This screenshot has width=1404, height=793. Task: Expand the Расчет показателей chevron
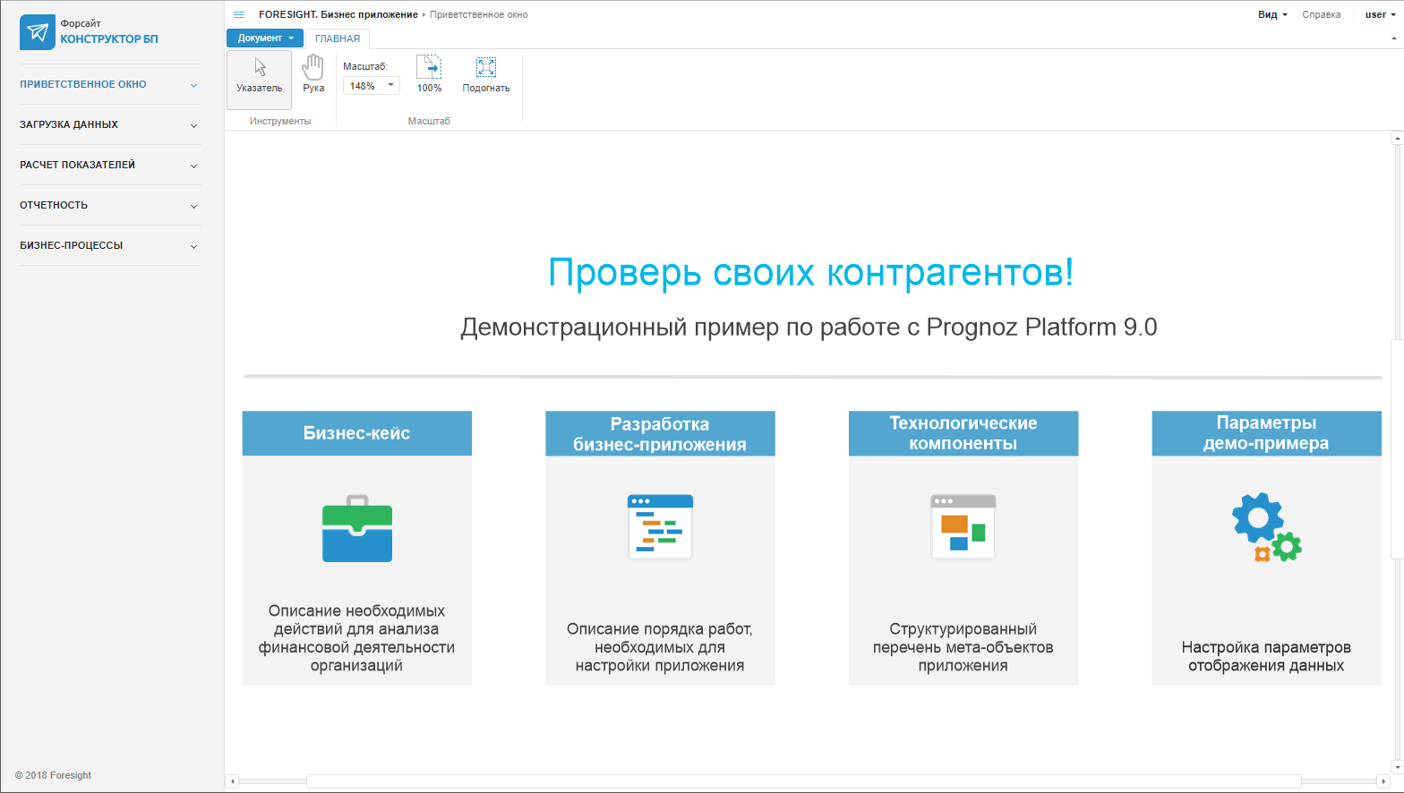193,166
